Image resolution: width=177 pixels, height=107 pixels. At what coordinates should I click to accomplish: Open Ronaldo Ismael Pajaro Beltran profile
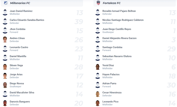[119, 11]
